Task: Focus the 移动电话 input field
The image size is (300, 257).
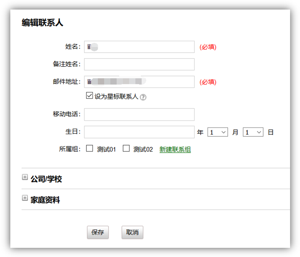Action: pyautogui.click(x=139, y=115)
